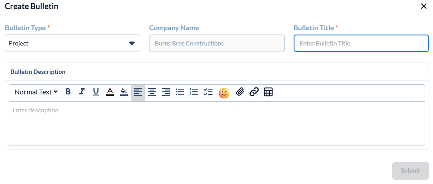Viewport: 433px width, 184px height.
Task: Expand the Bulletin Type dropdown
Action: (72, 43)
